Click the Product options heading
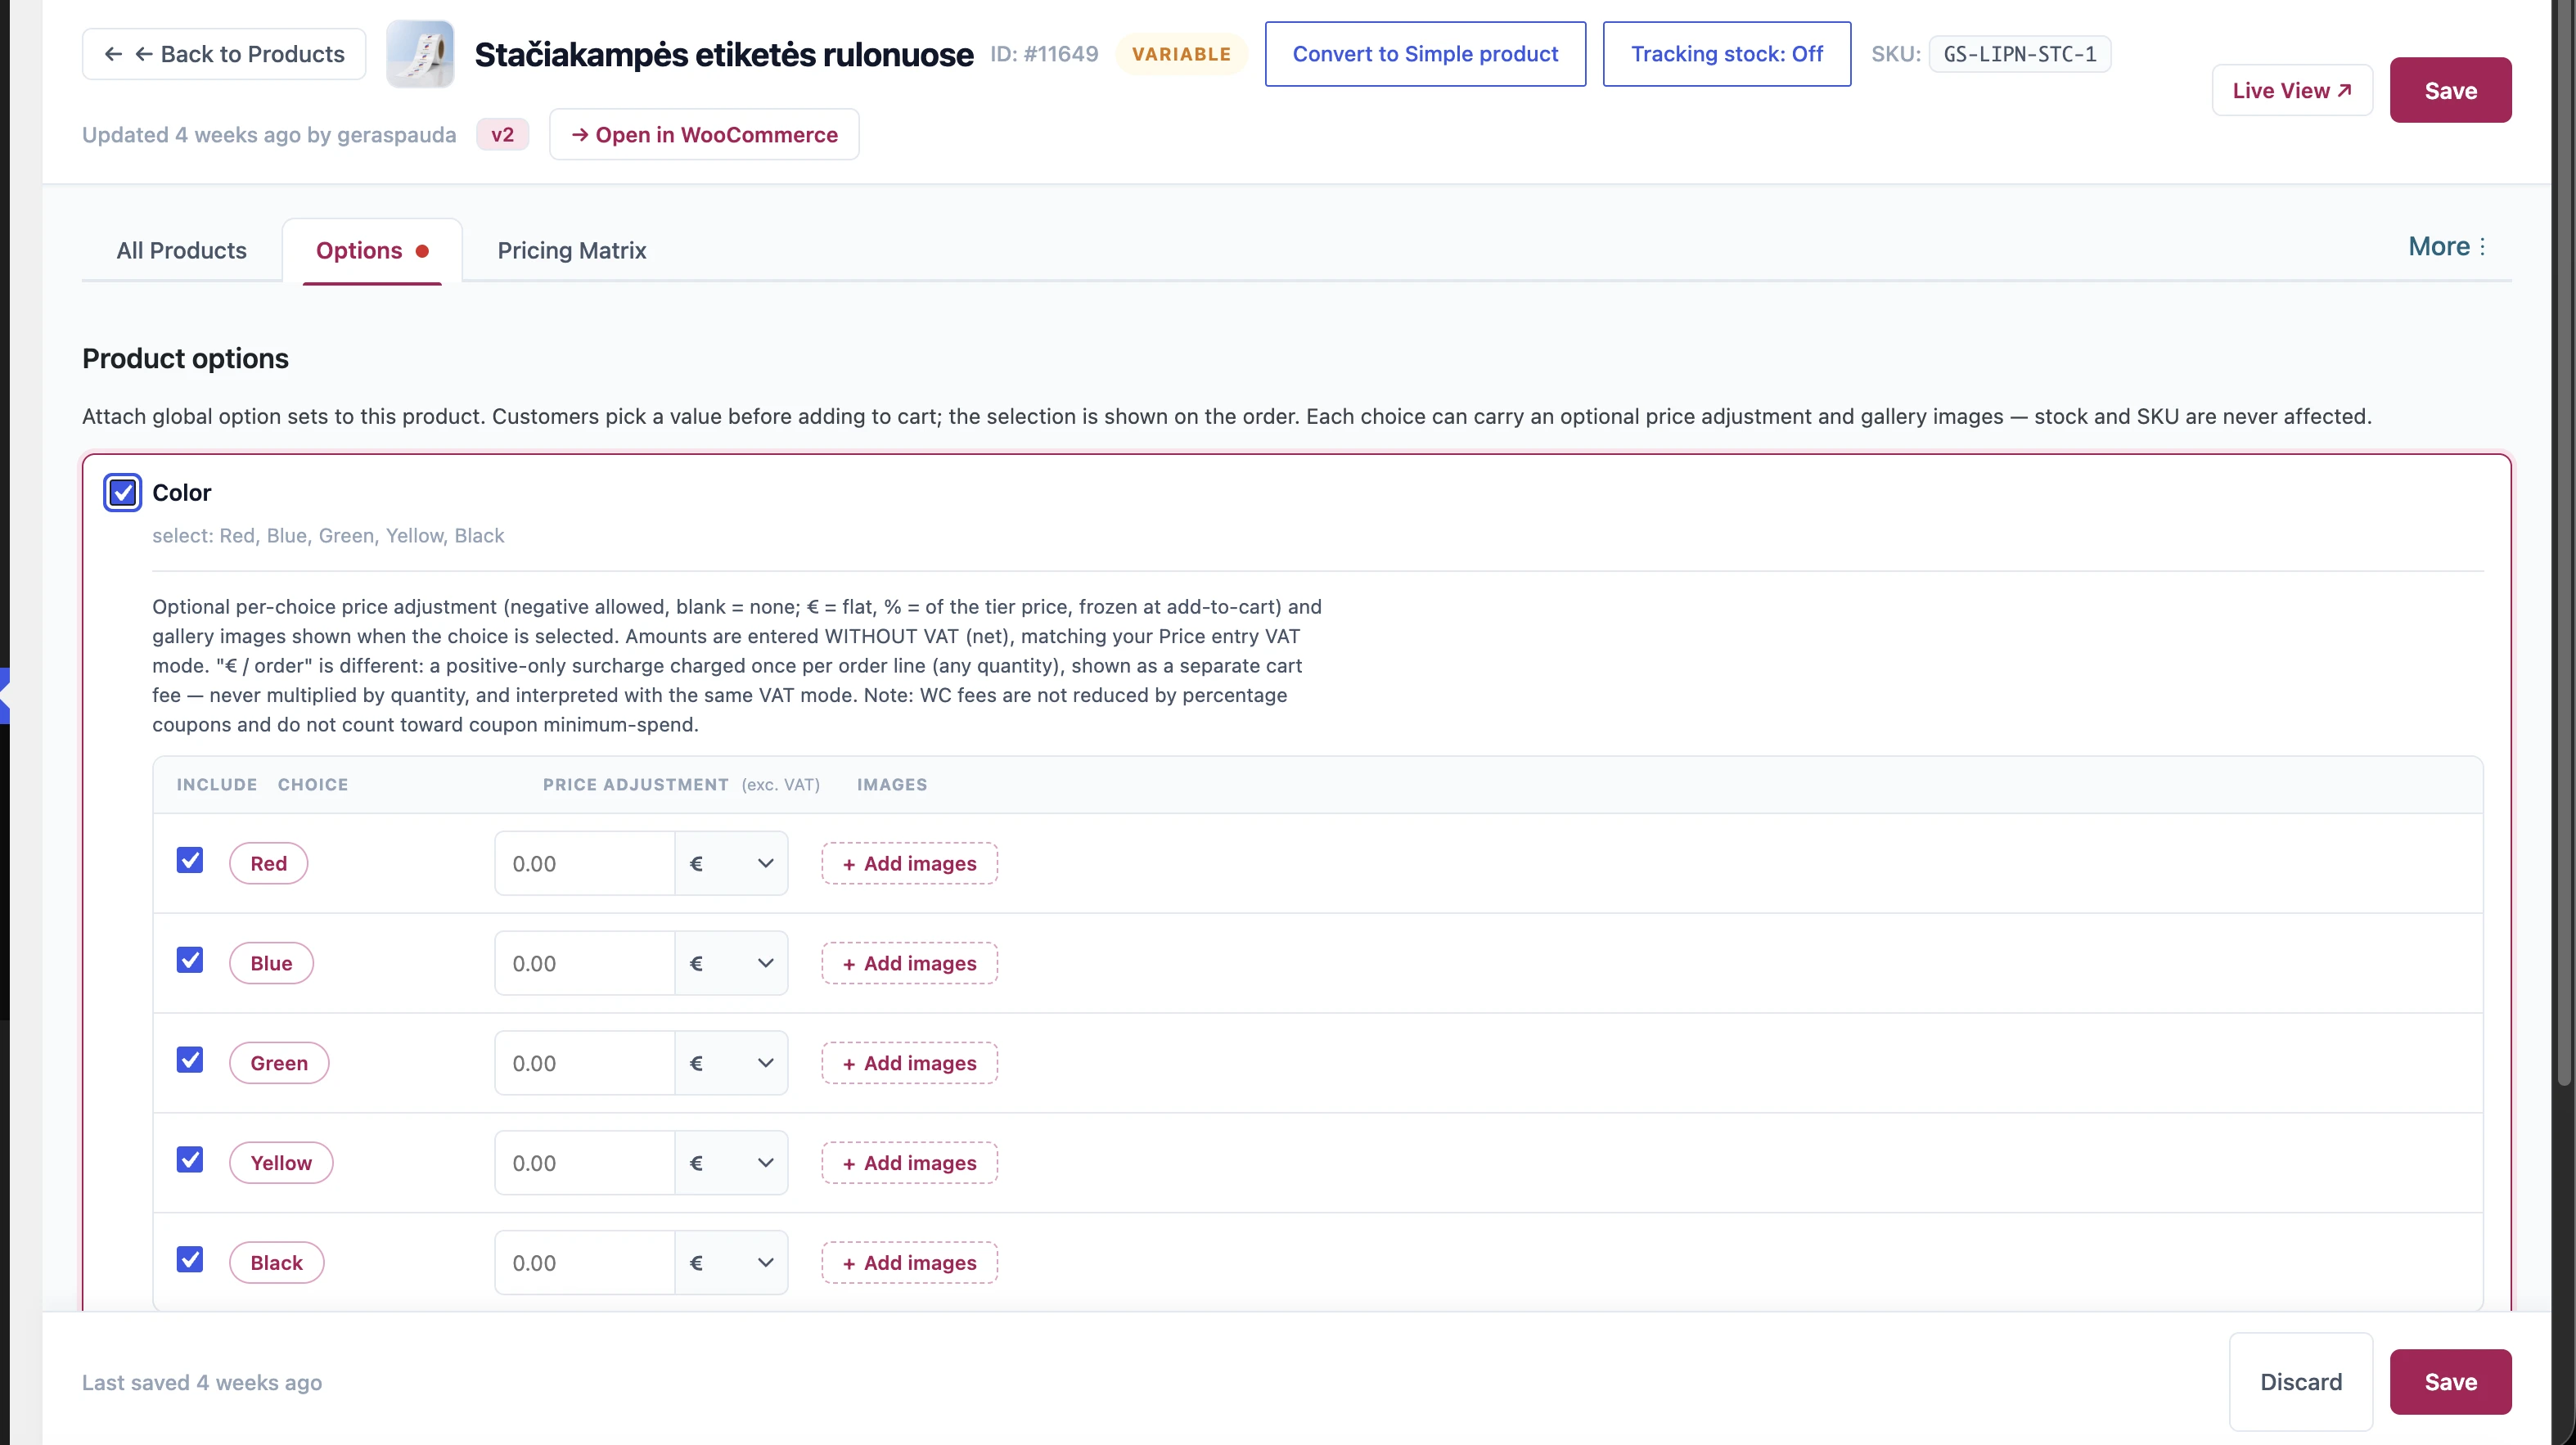The image size is (2576, 1445). pyautogui.click(x=185, y=358)
